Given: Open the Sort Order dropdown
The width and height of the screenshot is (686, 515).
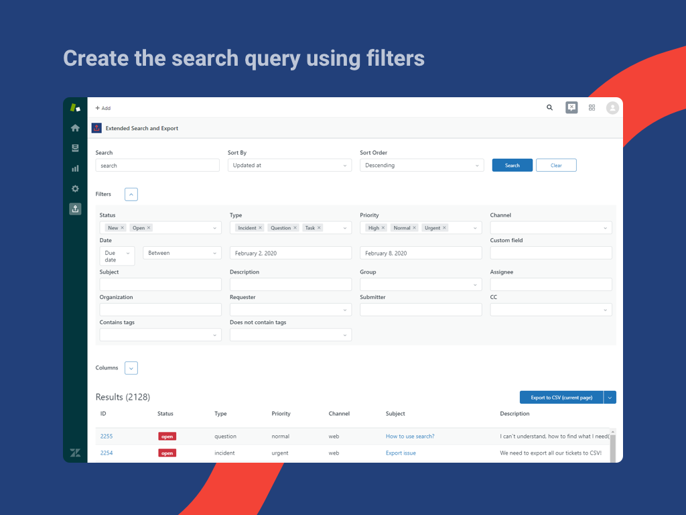Looking at the screenshot, I should [x=422, y=165].
